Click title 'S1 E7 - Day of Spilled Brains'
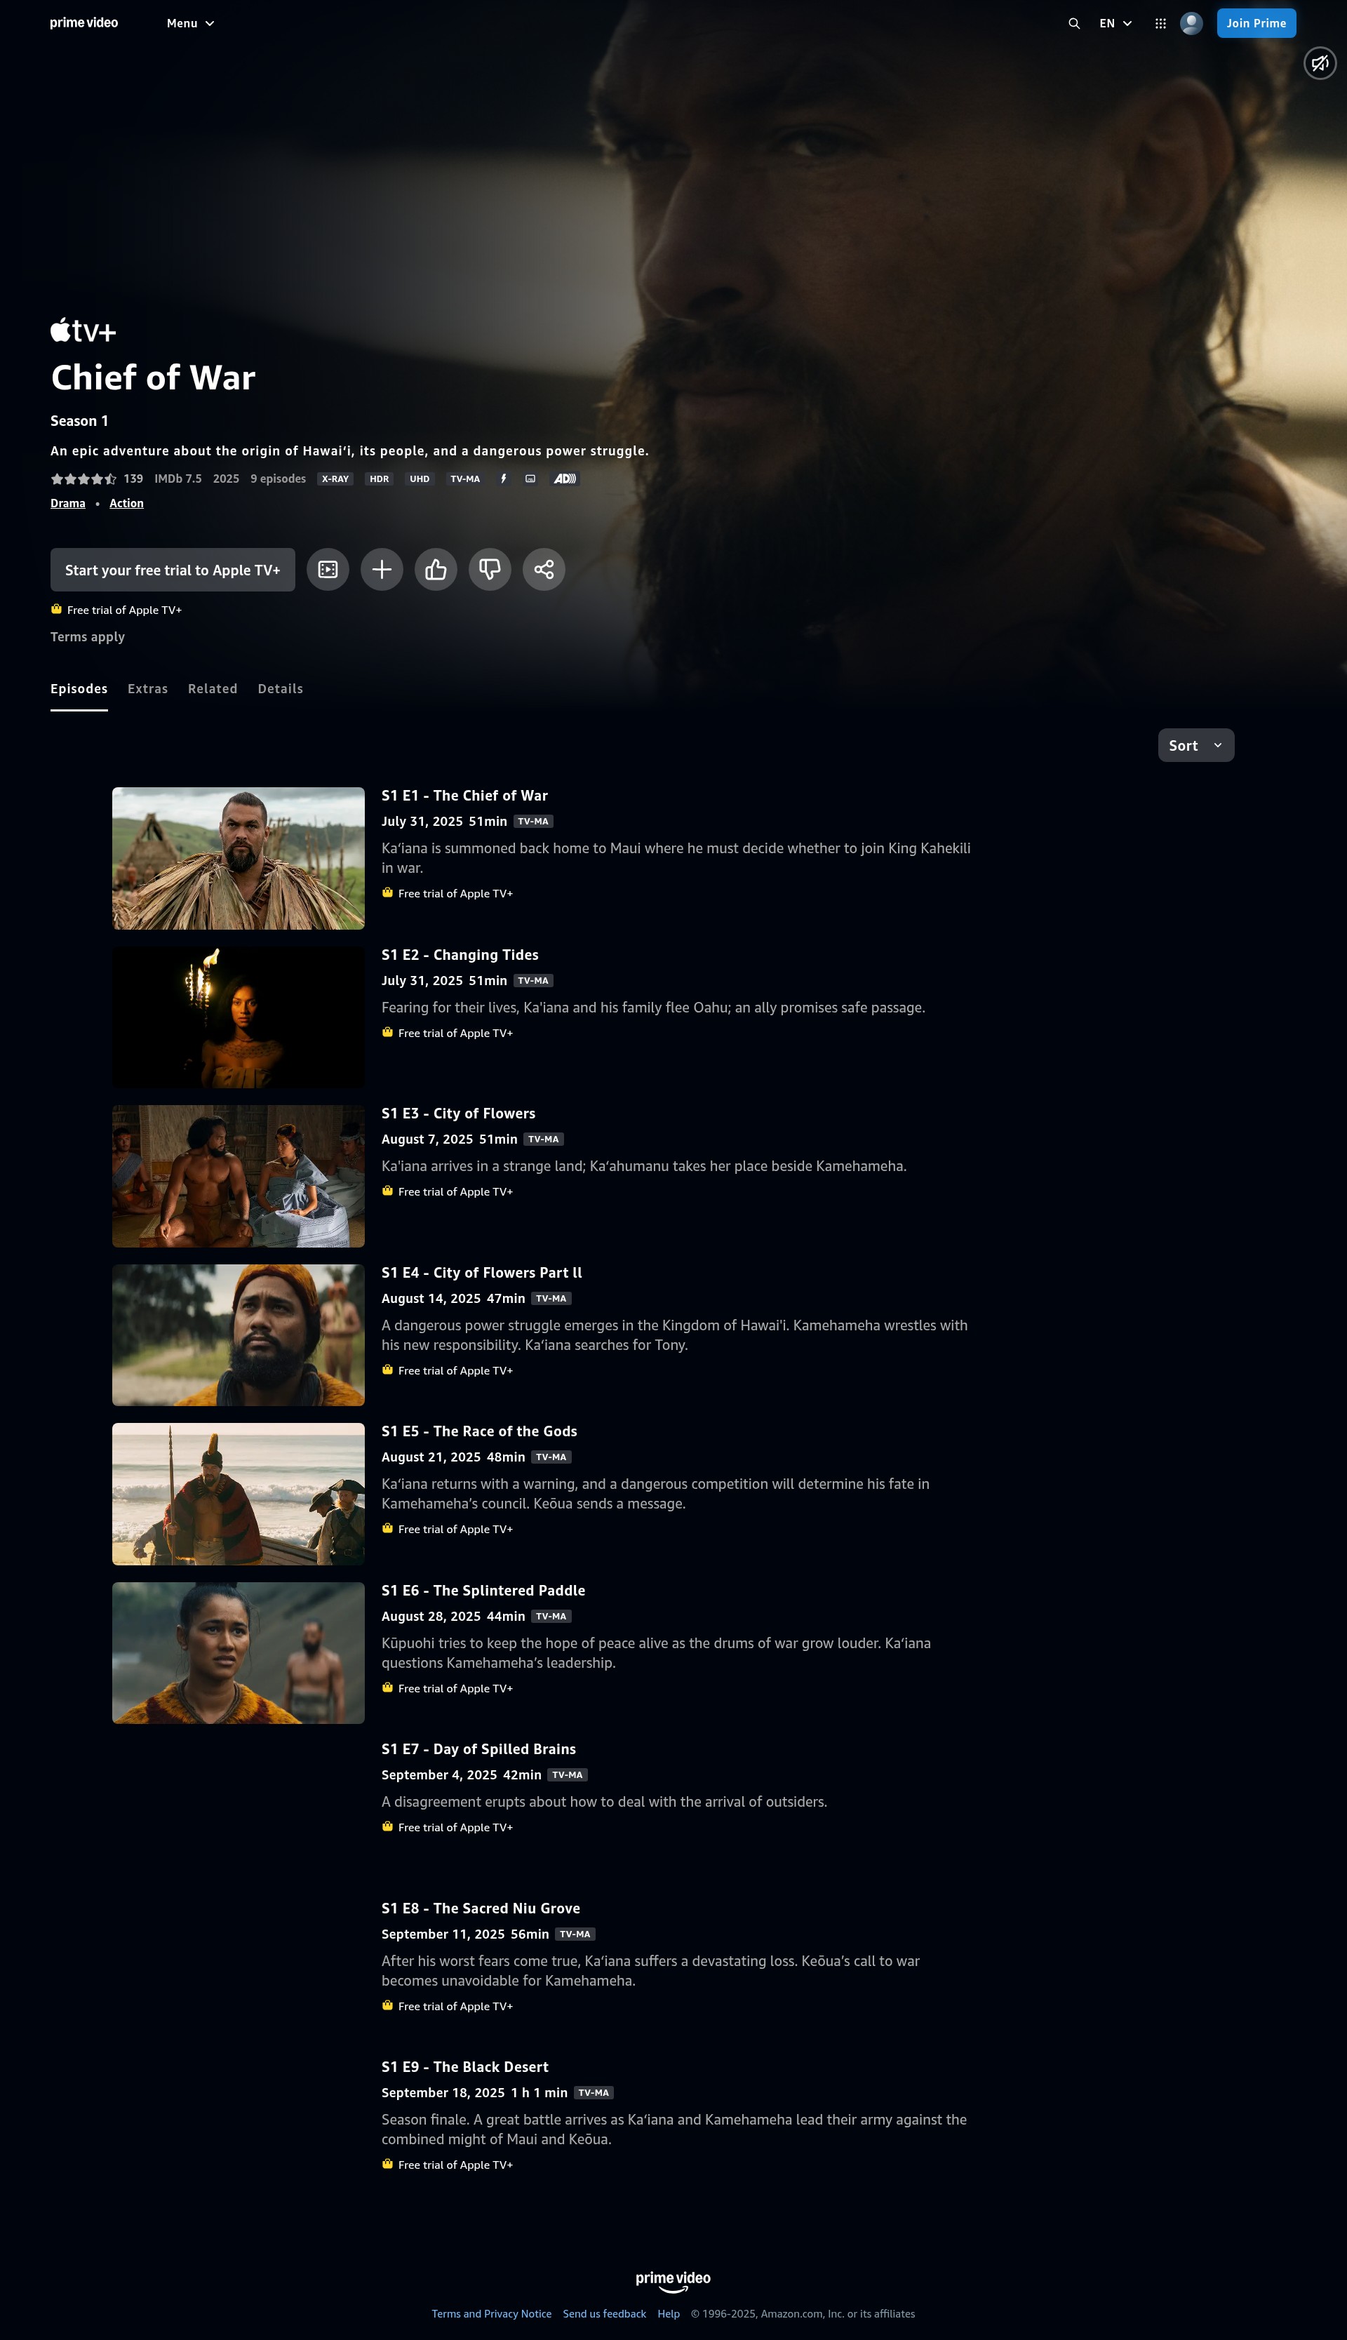Image resolution: width=1347 pixels, height=2340 pixels. [x=479, y=1749]
